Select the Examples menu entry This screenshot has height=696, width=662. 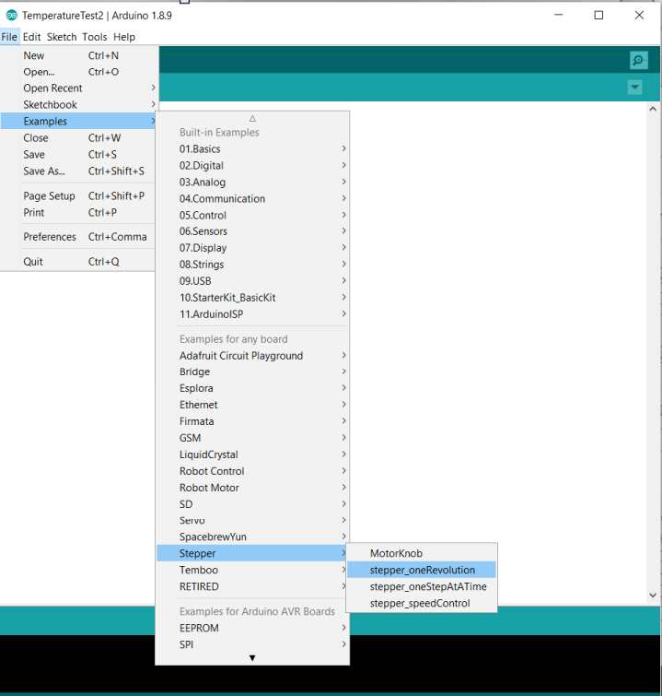78,121
